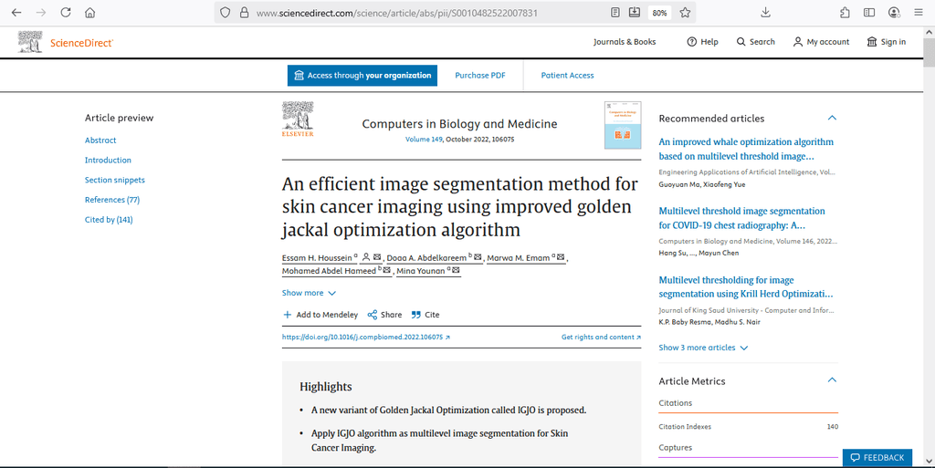Click the Cite button
935x468 pixels.
(425, 315)
